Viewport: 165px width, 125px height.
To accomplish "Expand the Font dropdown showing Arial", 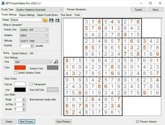I will click(33, 62).
